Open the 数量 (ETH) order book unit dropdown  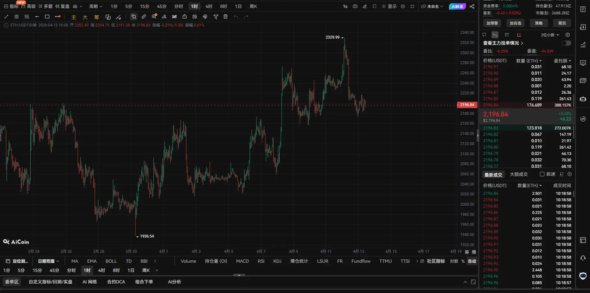click(529, 61)
